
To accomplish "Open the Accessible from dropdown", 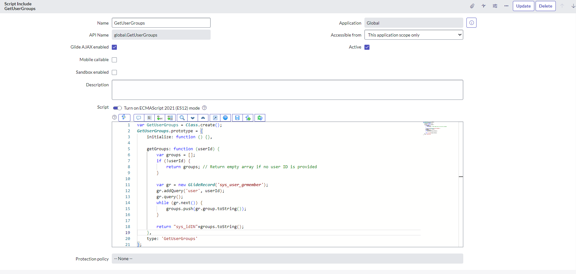I will point(413,35).
